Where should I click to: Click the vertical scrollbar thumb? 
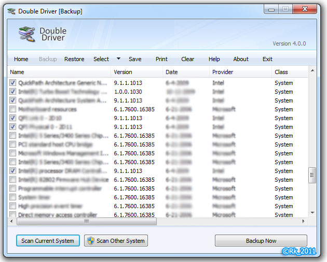(312, 175)
